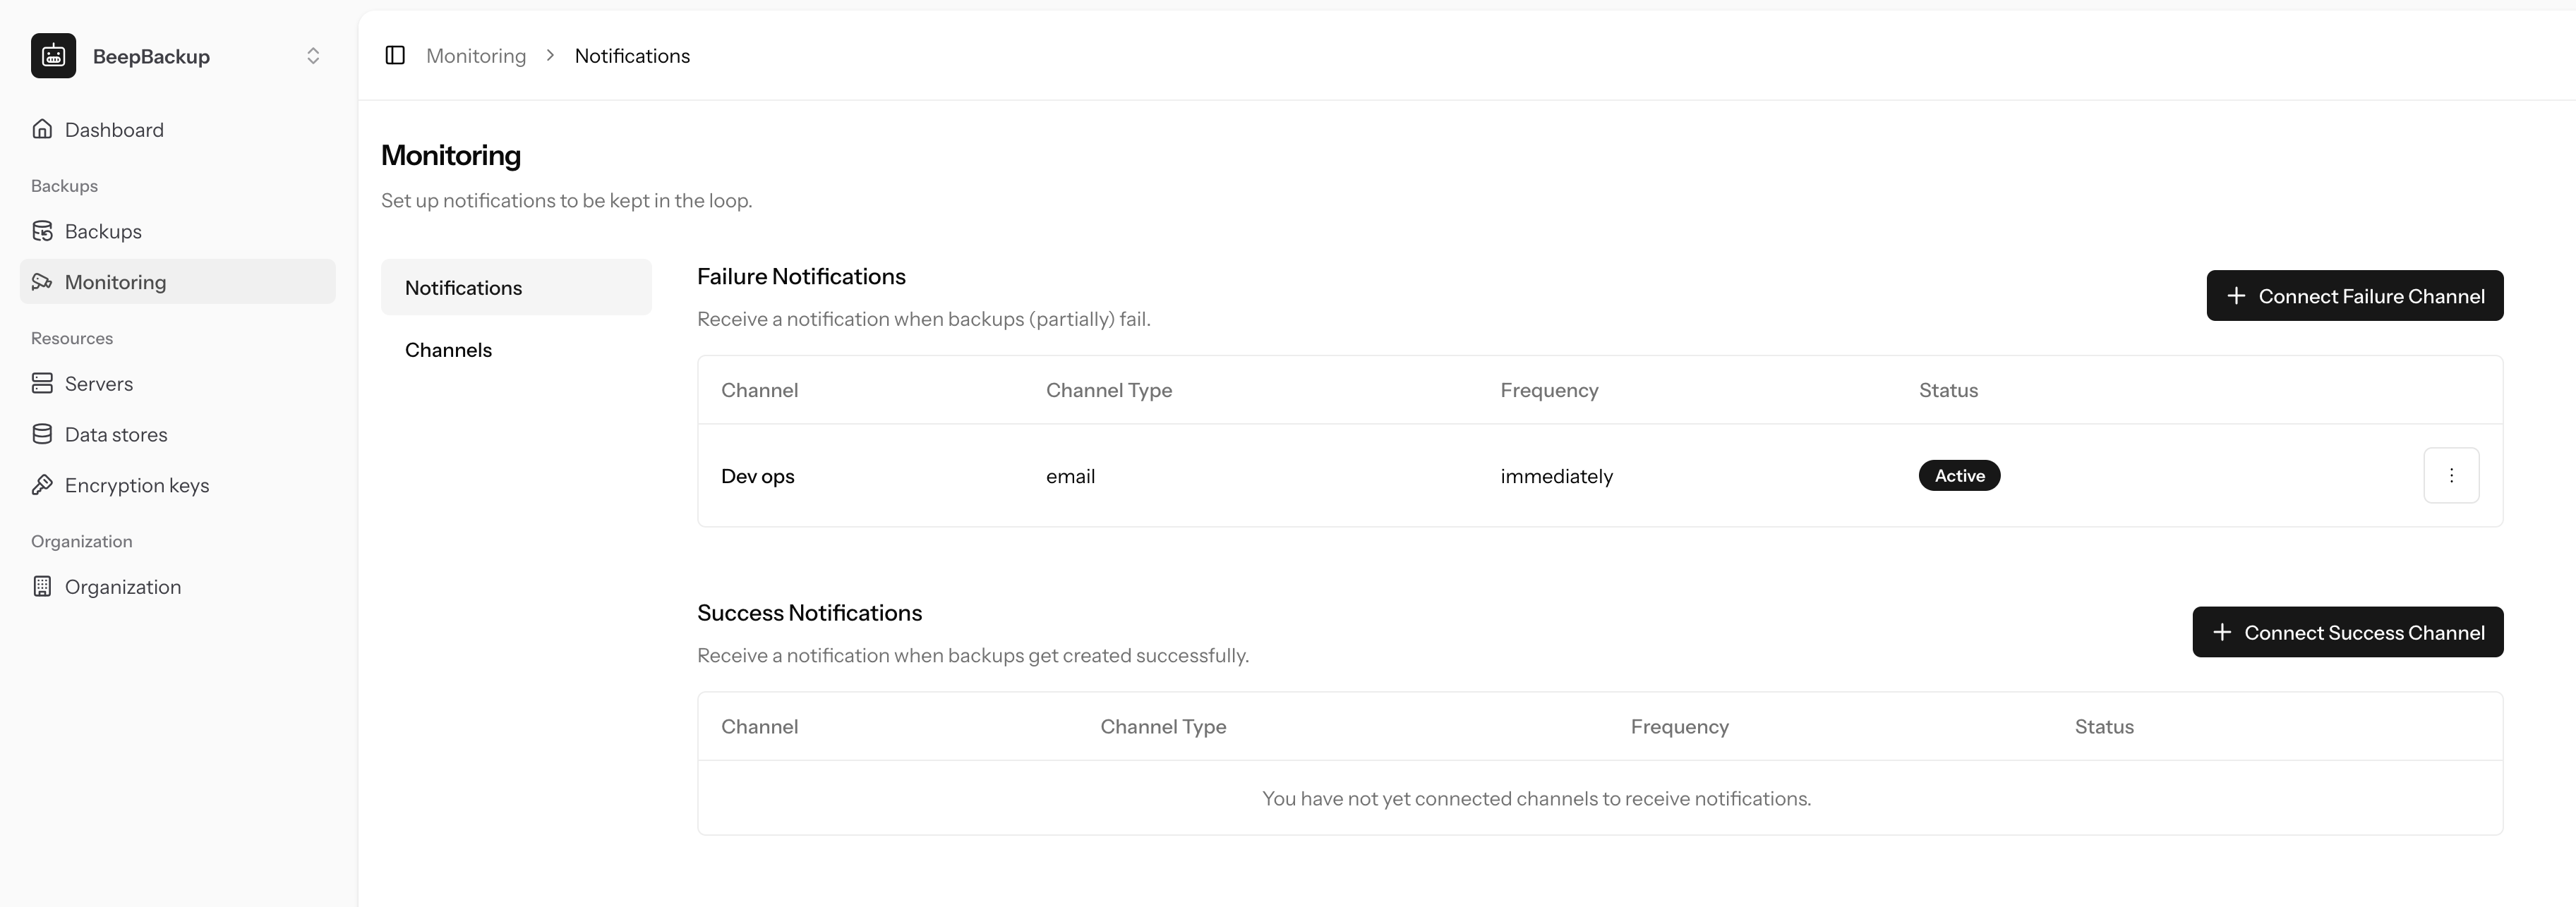Click the Servers rack icon
The image size is (2576, 907).
pyautogui.click(x=42, y=384)
